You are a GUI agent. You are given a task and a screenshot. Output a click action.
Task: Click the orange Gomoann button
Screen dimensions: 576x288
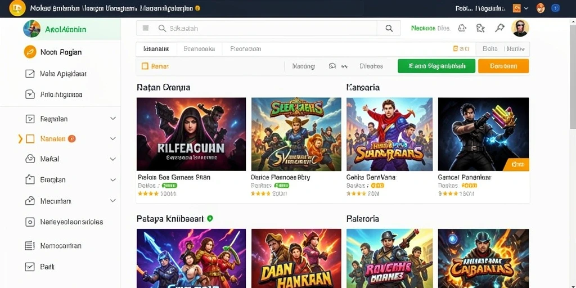(503, 66)
